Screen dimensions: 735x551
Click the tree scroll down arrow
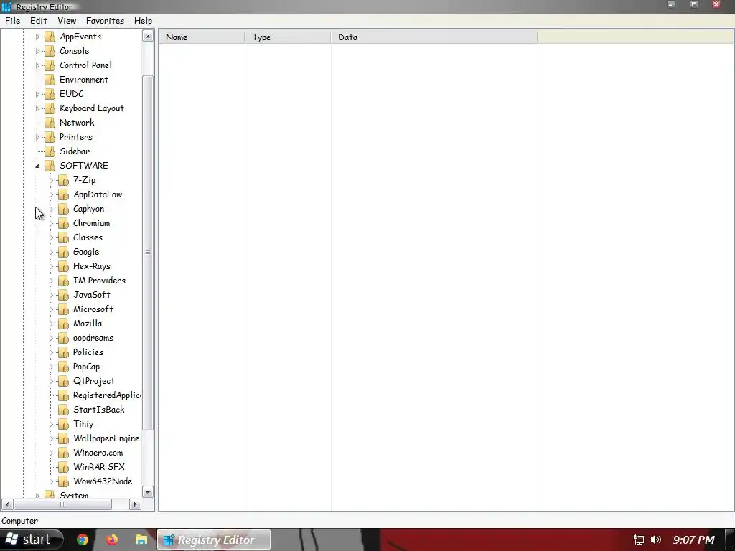click(x=148, y=492)
